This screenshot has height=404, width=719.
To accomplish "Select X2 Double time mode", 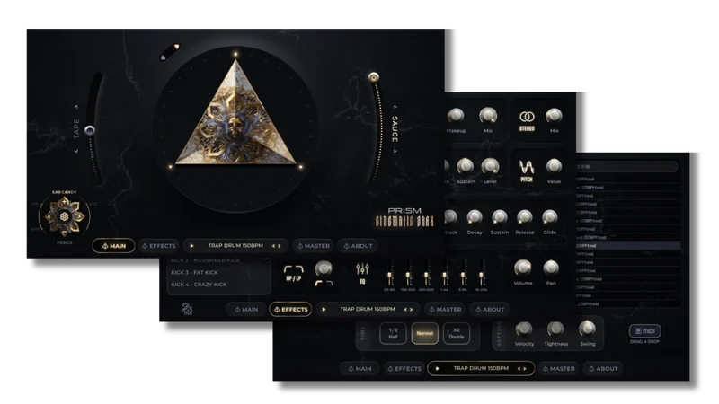I will [x=457, y=333].
